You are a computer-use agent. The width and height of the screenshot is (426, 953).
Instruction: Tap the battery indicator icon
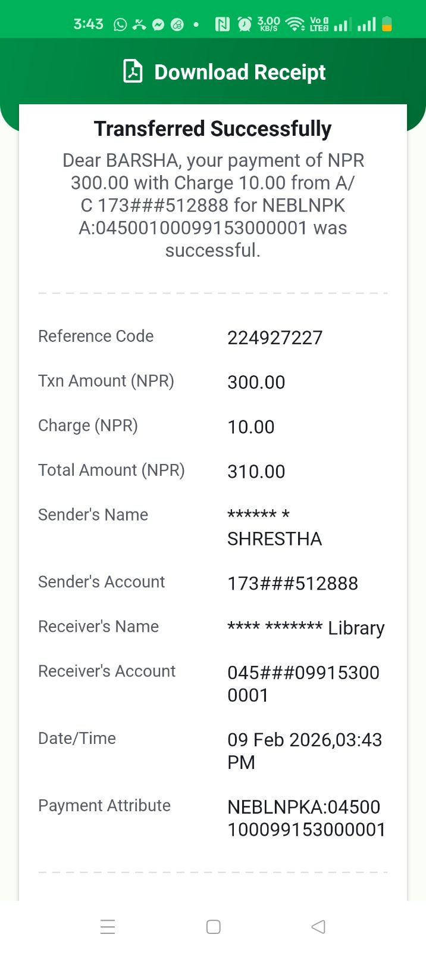tap(387, 24)
